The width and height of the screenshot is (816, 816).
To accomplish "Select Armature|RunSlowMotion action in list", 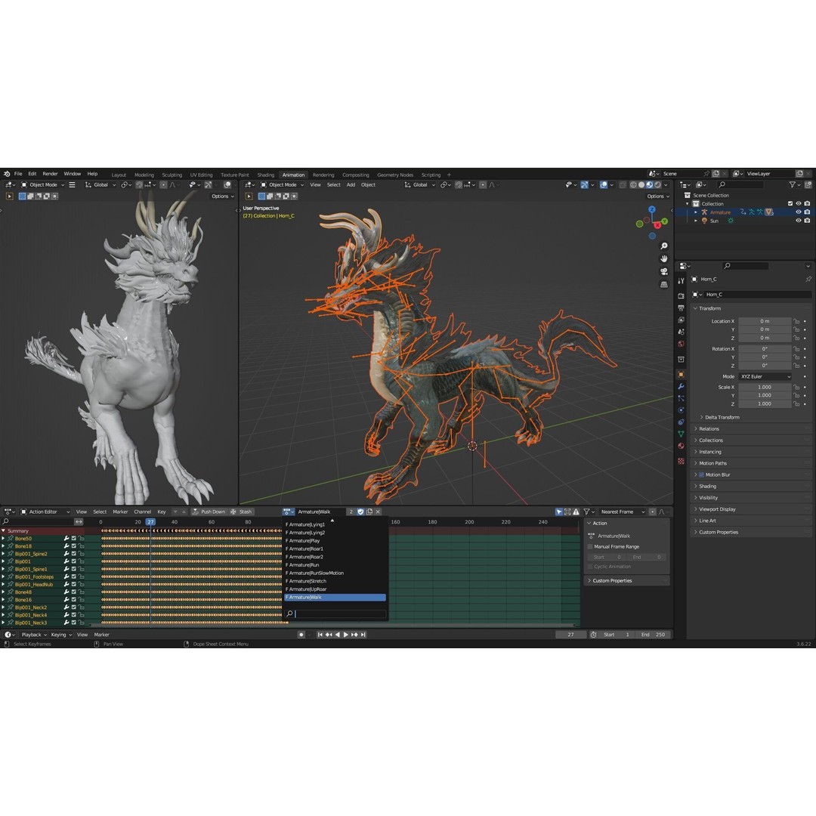I will tap(335, 573).
